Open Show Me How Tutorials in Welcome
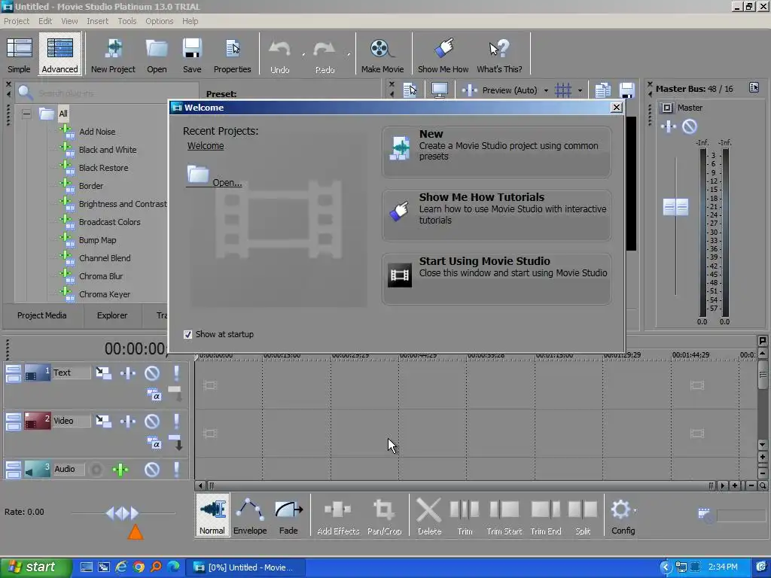This screenshot has width=771, height=578. 496,214
